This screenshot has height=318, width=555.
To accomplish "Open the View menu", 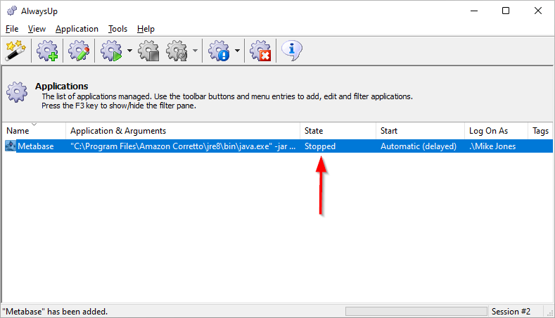I will [37, 29].
